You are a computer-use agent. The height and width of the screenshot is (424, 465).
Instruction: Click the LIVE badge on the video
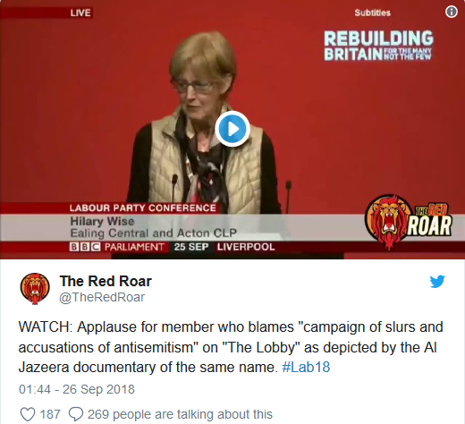click(80, 13)
